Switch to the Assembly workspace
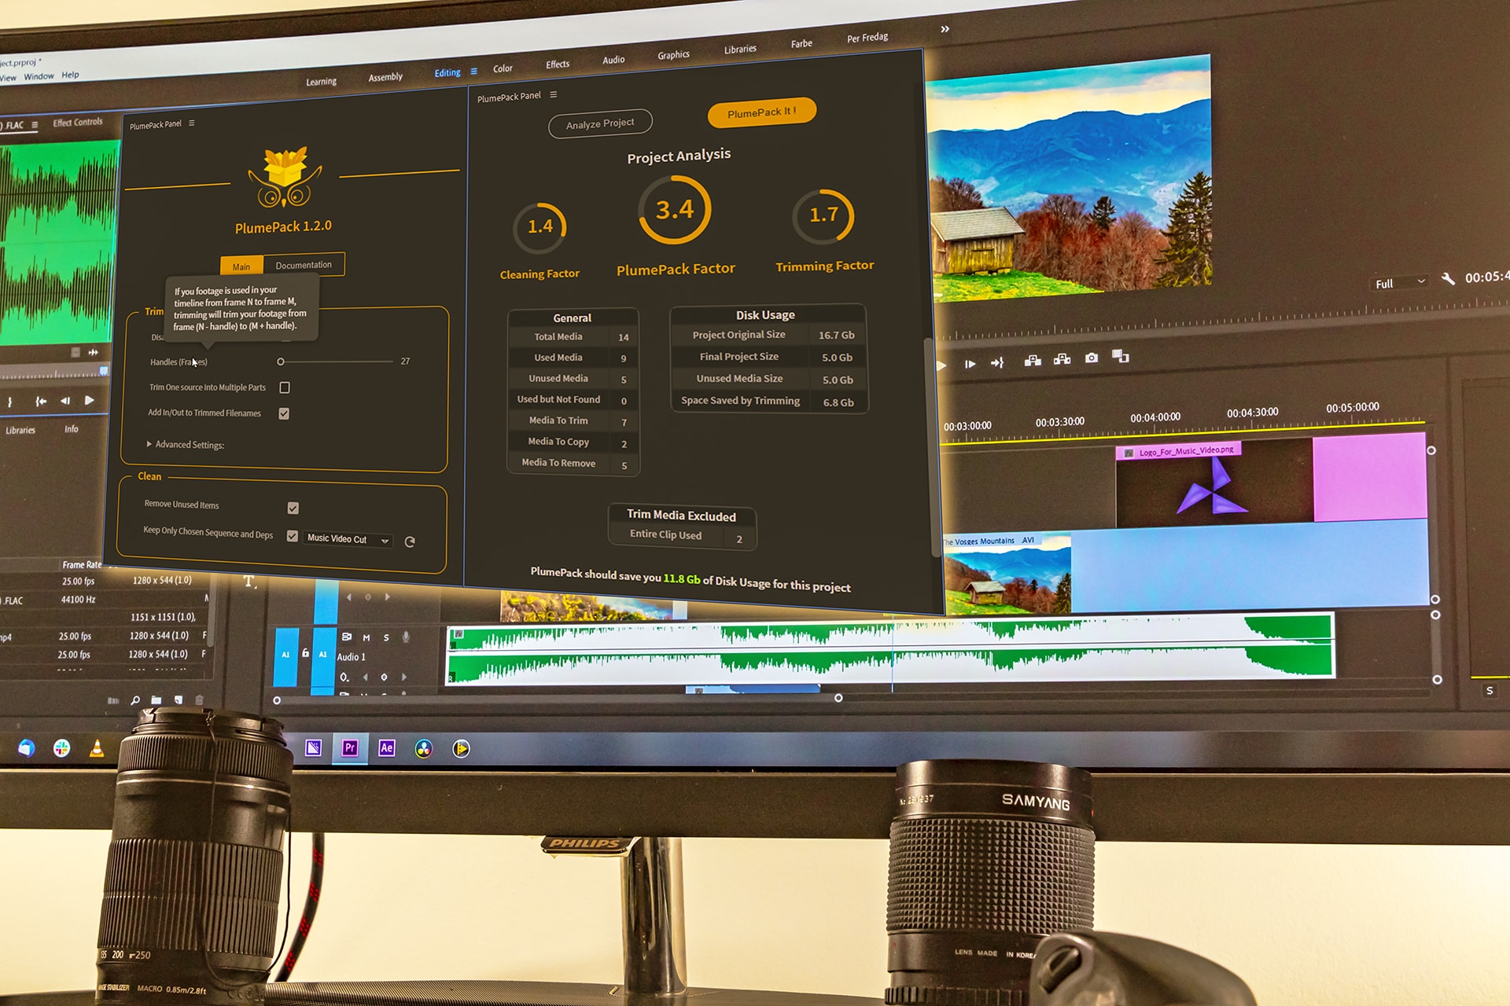The image size is (1510, 1006). (385, 77)
